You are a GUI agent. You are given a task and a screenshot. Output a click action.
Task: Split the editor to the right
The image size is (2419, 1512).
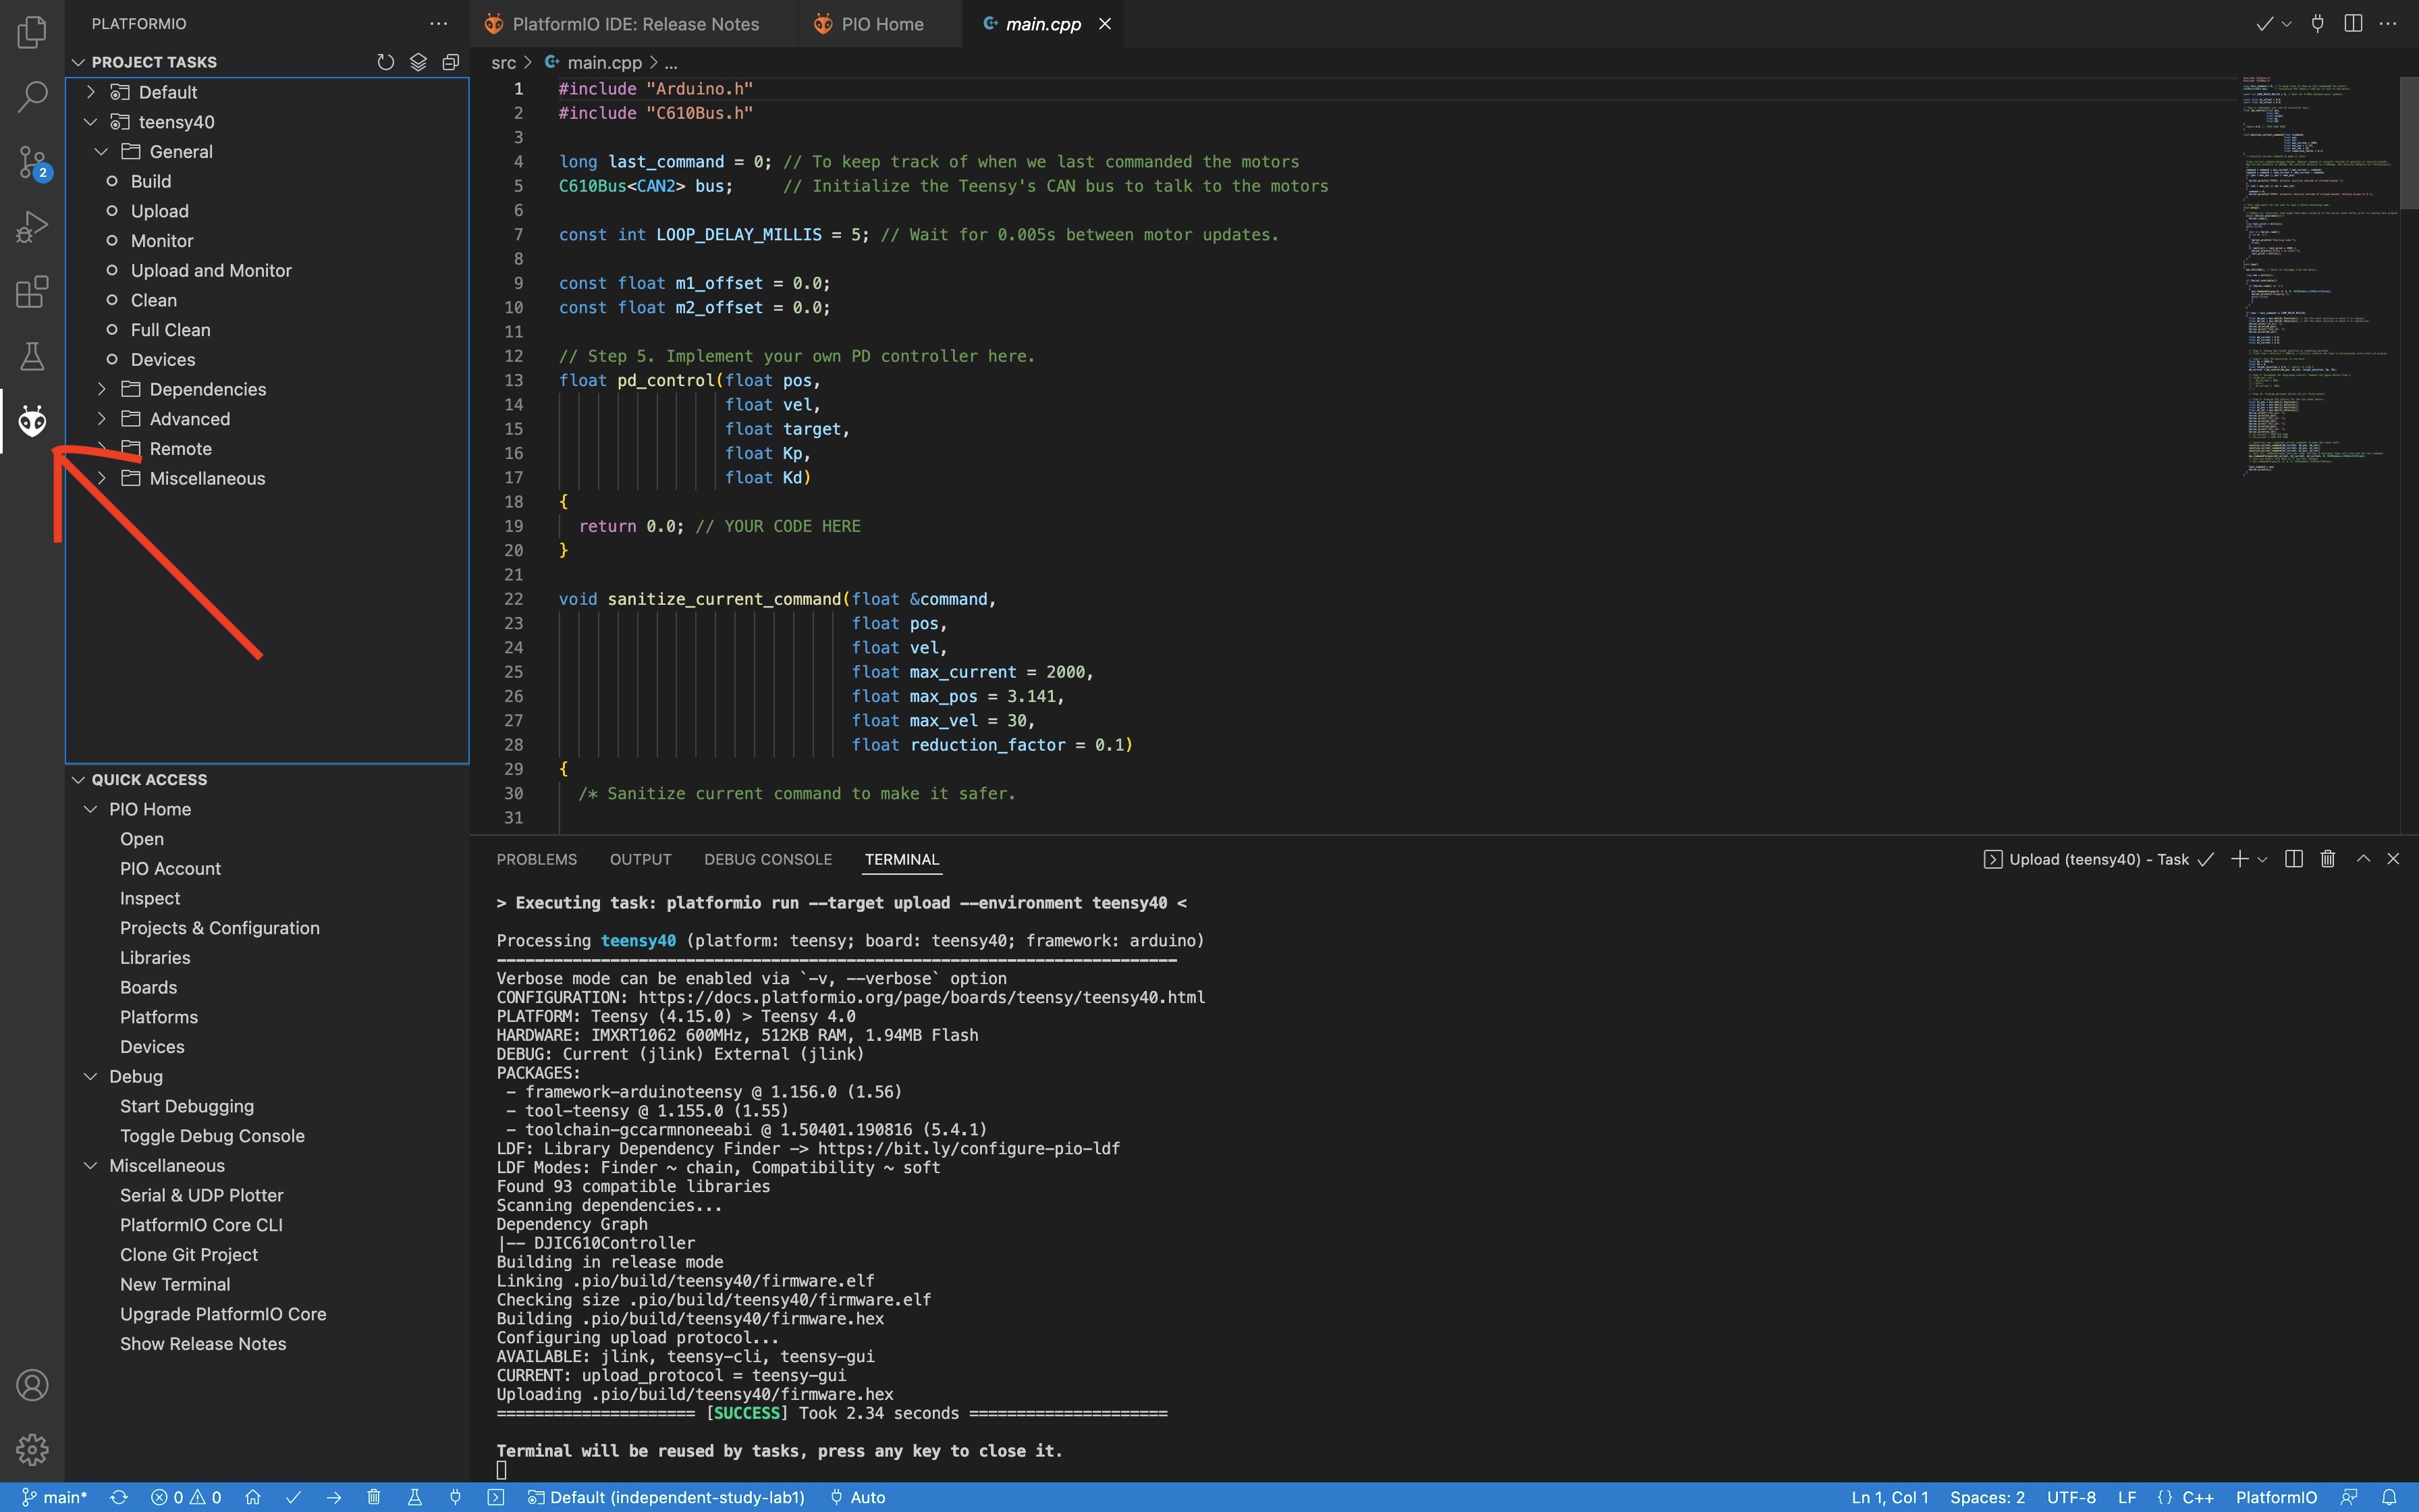point(2353,24)
